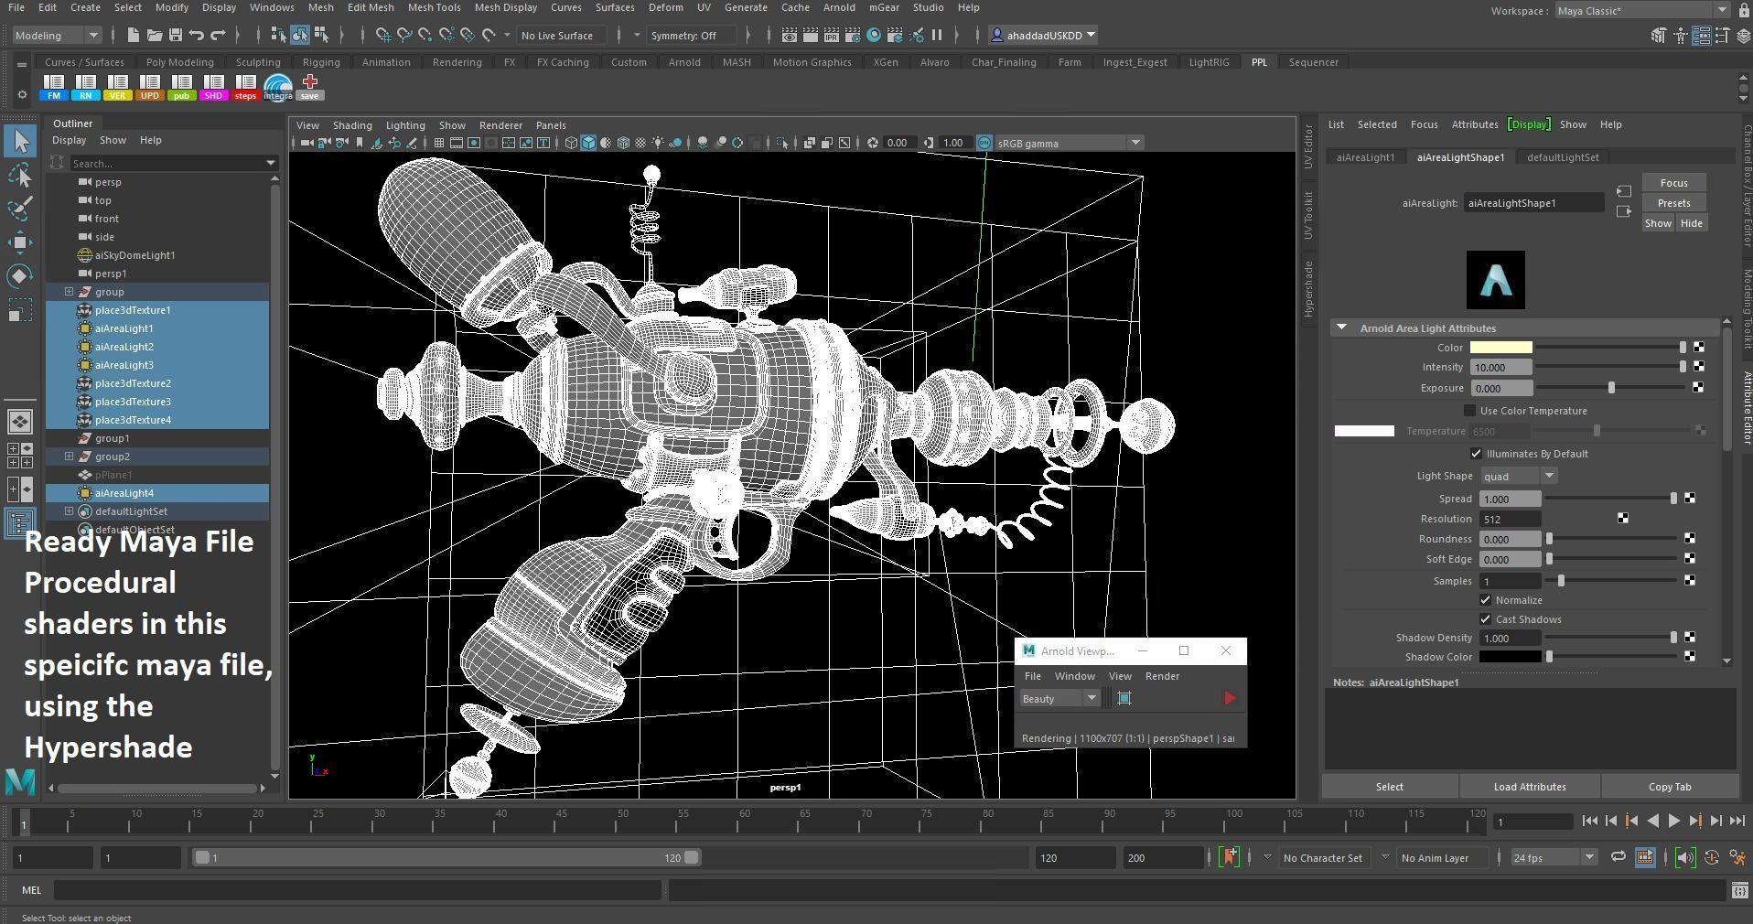Viewport: 1753px width, 924px height.
Task: Click the Focus button in Attribute Editor
Action: 1673,183
